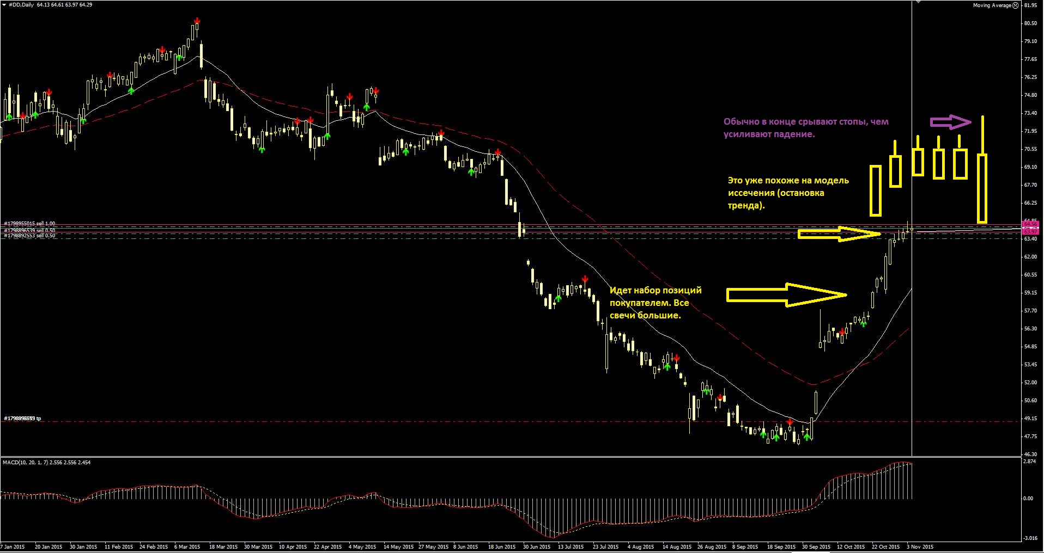Click the 6 Mar 2015 date label

coord(187,546)
